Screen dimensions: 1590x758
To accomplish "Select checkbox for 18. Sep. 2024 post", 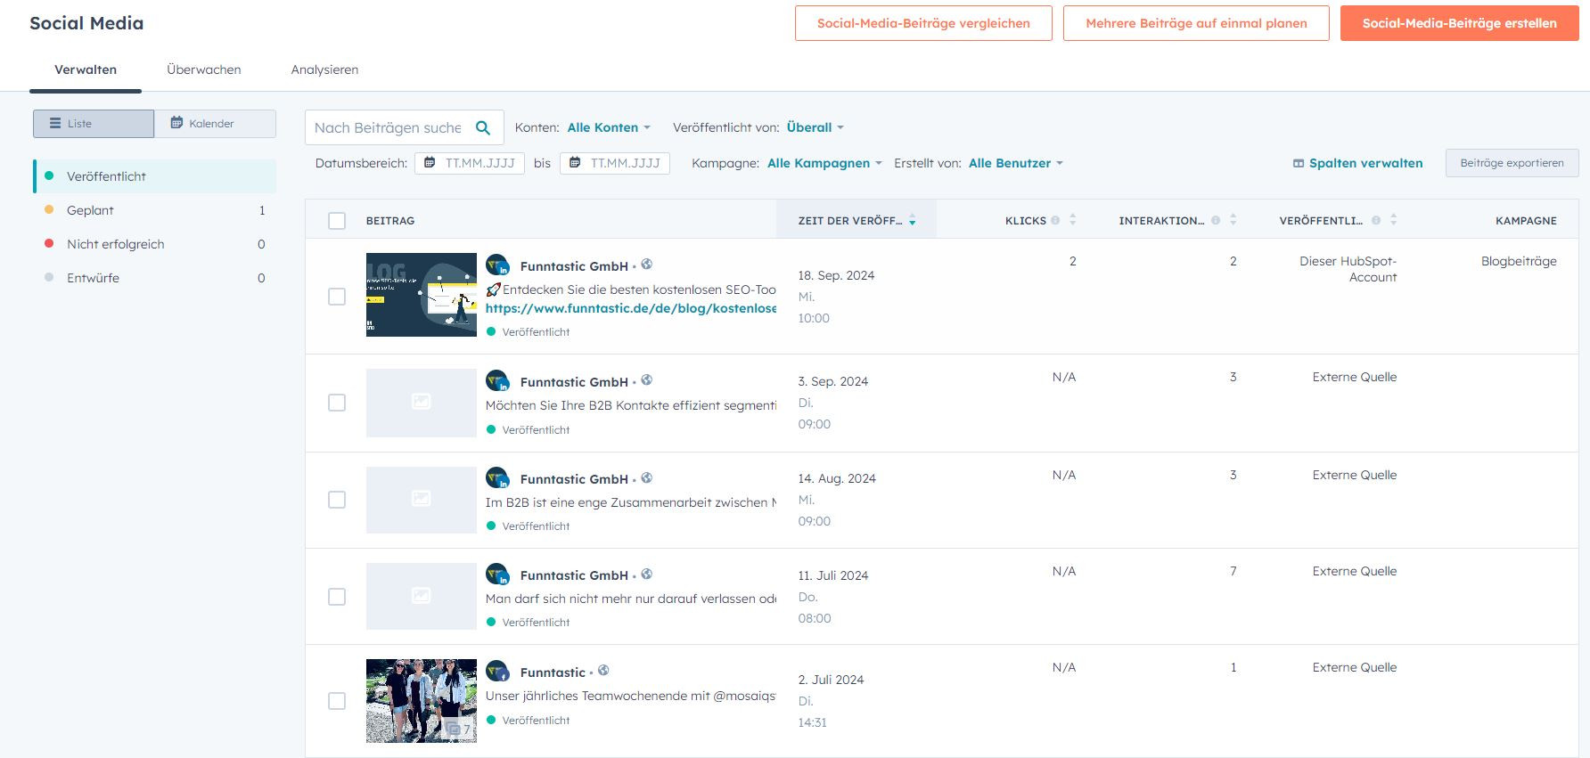I will point(337,297).
